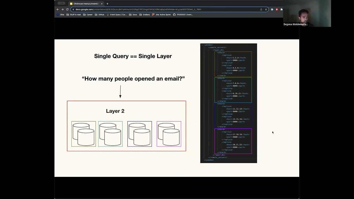Open the Docs bookmark folder
This screenshot has height=199, width=354.
(133, 15)
